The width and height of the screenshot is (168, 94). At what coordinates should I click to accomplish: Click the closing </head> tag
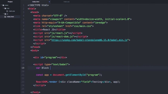35,47
